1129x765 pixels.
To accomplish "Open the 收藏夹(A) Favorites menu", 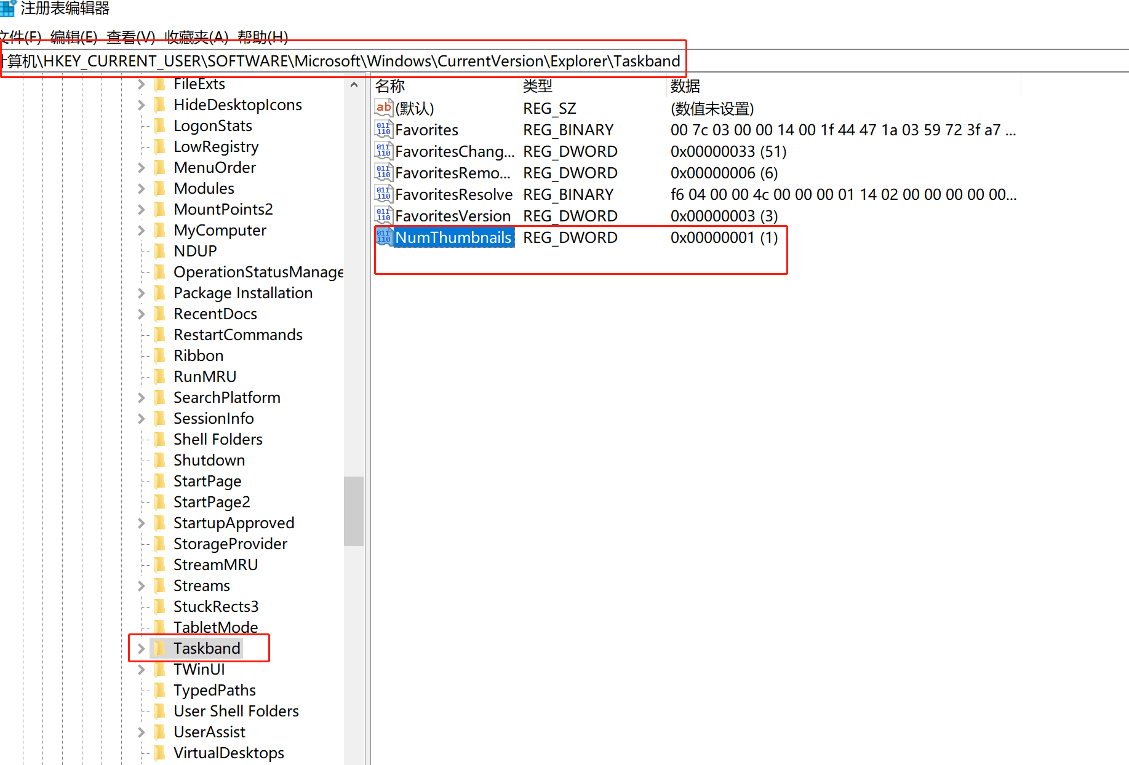I will click(196, 37).
